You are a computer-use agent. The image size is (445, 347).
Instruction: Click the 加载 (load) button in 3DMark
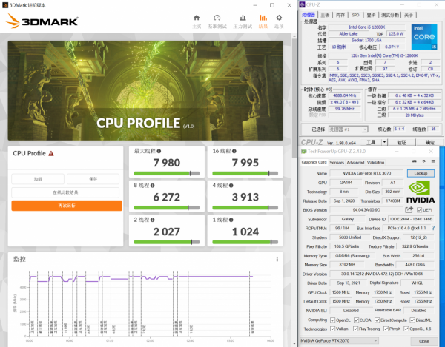[38, 179]
